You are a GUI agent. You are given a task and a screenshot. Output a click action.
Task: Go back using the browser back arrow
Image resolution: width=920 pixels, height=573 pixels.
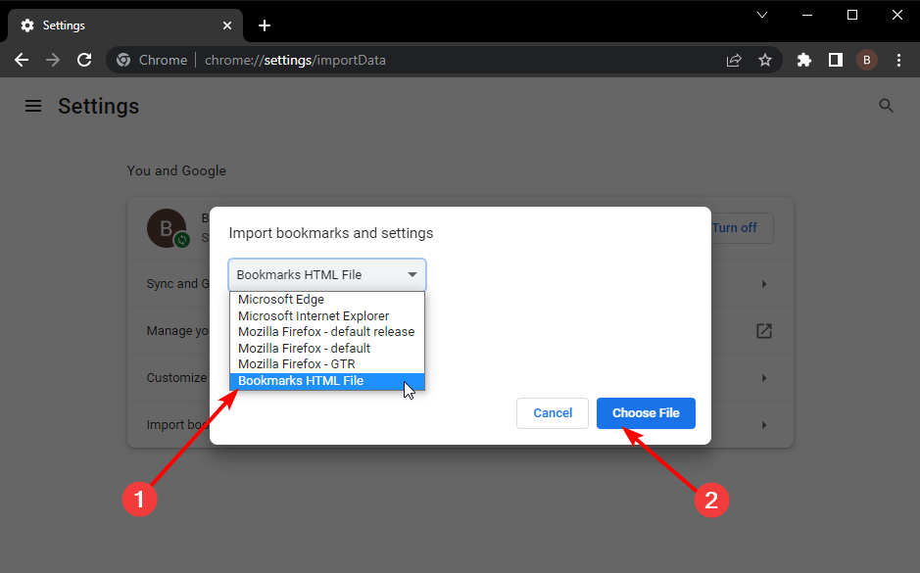click(x=22, y=60)
